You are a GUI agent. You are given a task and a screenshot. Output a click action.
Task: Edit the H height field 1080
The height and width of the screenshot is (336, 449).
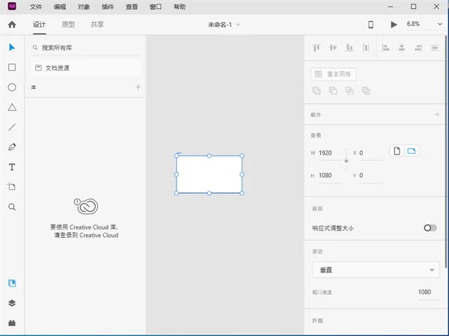click(x=331, y=175)
